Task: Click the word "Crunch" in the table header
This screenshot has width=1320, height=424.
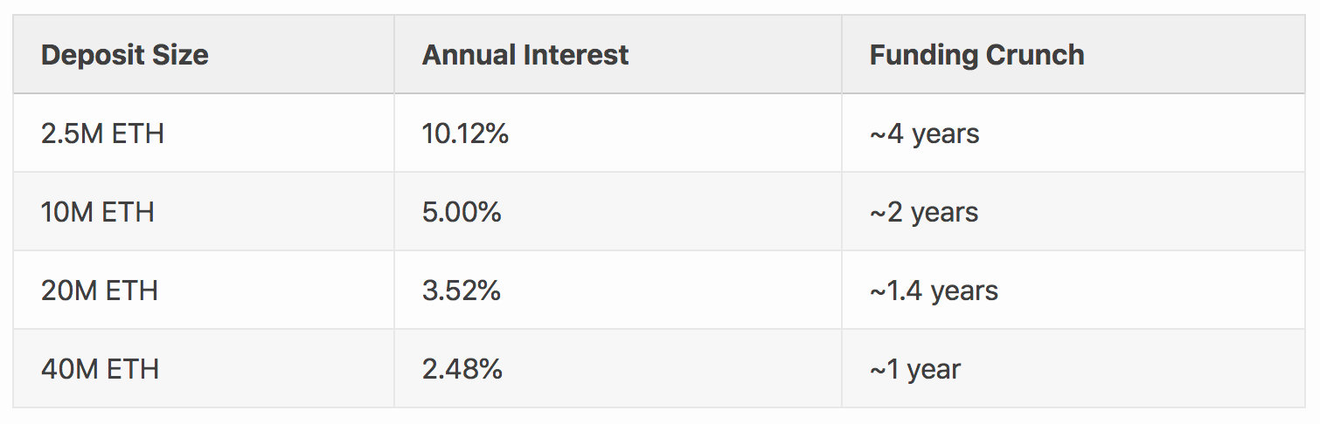Action: point(1035,55)
